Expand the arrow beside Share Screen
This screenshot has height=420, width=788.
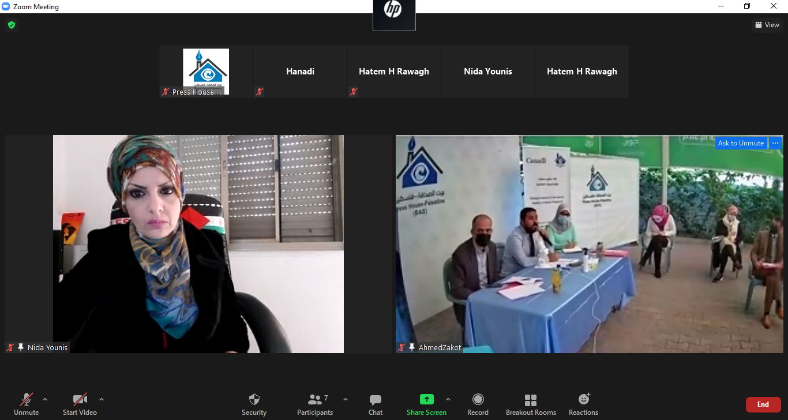tap(448, 399)
